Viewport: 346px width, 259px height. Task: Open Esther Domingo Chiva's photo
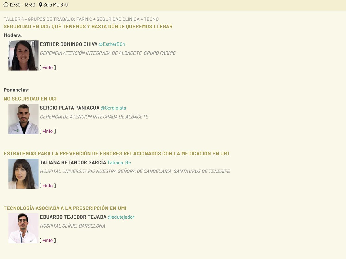pyautogui.click(x=23, y=55)
